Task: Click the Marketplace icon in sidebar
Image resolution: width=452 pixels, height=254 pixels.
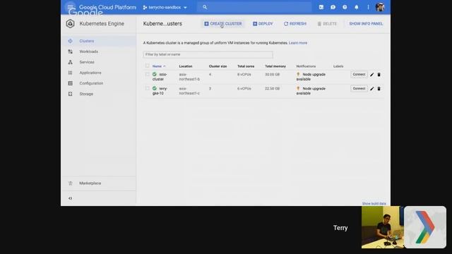Action: 70,183
